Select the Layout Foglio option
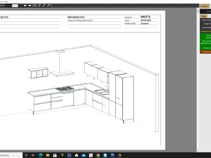The height and width of the screenshot is (158, 211). (205, 20)
